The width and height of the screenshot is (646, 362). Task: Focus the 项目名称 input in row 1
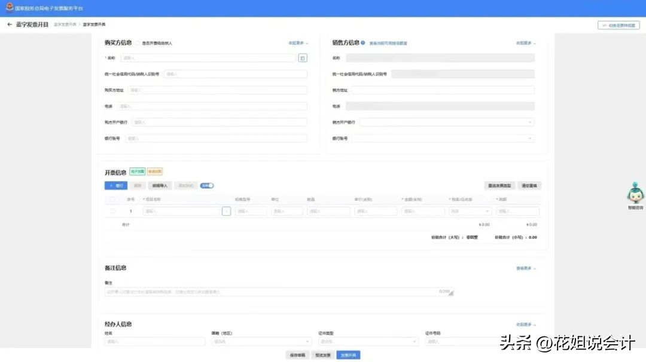pos(181,211)
